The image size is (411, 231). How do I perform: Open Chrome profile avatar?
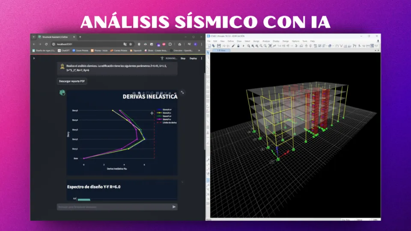click(x=195, y=44)
